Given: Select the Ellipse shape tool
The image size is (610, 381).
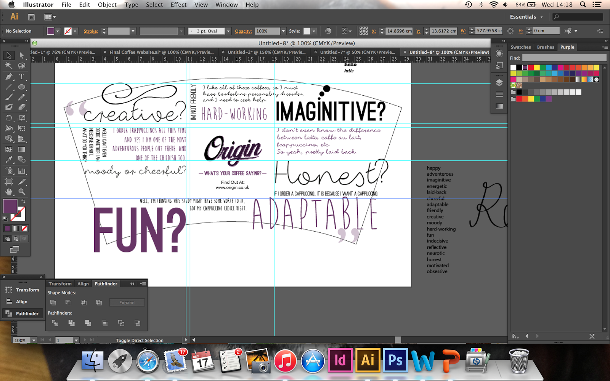Looking at the screenshot, I should 22,87.
